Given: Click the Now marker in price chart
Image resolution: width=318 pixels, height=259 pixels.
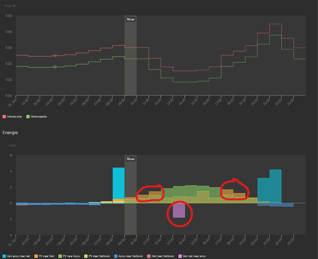Looking at the screenshot, I should point(131,19).
